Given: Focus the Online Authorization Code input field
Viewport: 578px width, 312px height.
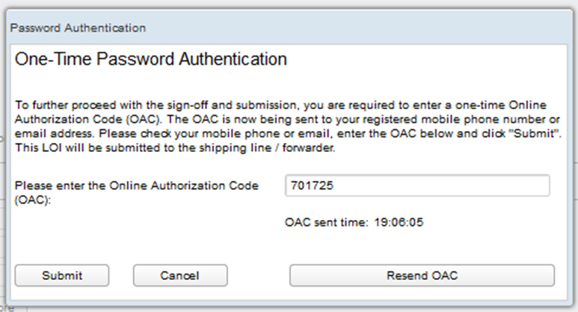Looking at the screenshot, I should [x=417, y=186].
